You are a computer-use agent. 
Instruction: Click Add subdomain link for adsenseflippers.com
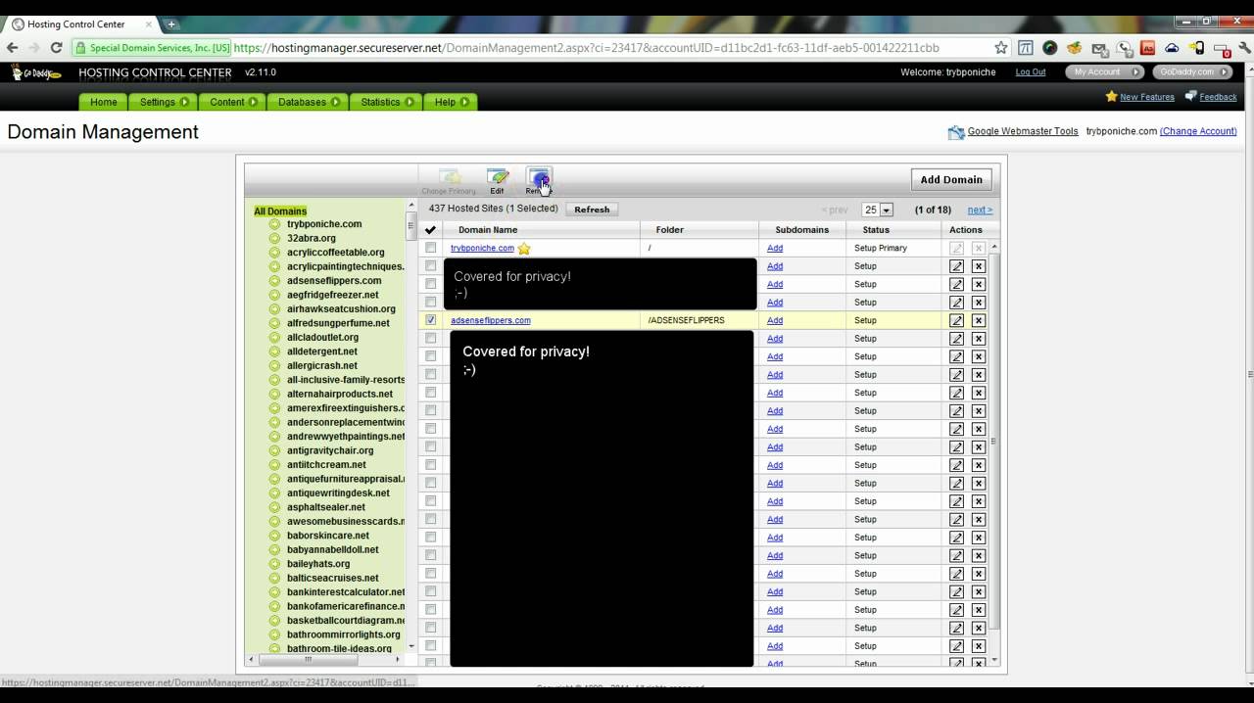[x=775, y=320]
